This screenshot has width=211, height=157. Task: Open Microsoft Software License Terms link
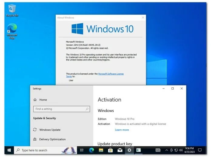click(x=111, y=74)
